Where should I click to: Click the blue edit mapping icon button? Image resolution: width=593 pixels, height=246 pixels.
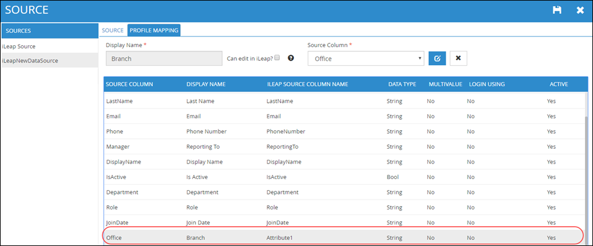point(437,58)
